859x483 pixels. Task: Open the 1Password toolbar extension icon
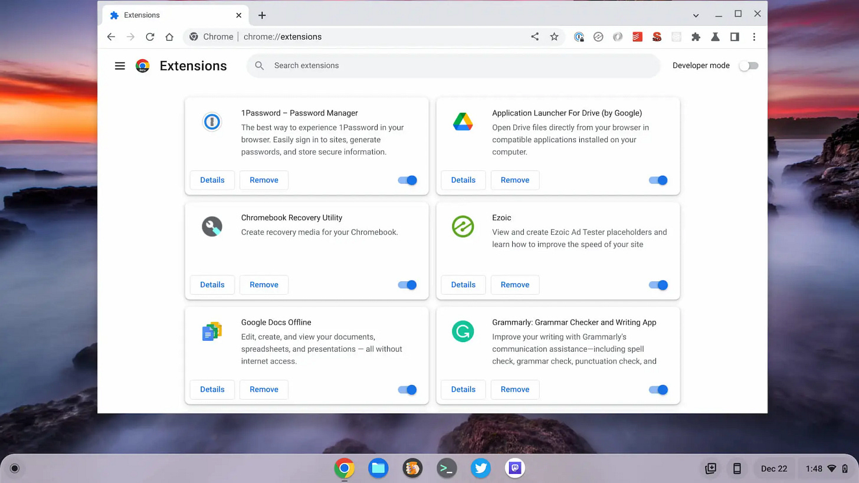[579, 37]
